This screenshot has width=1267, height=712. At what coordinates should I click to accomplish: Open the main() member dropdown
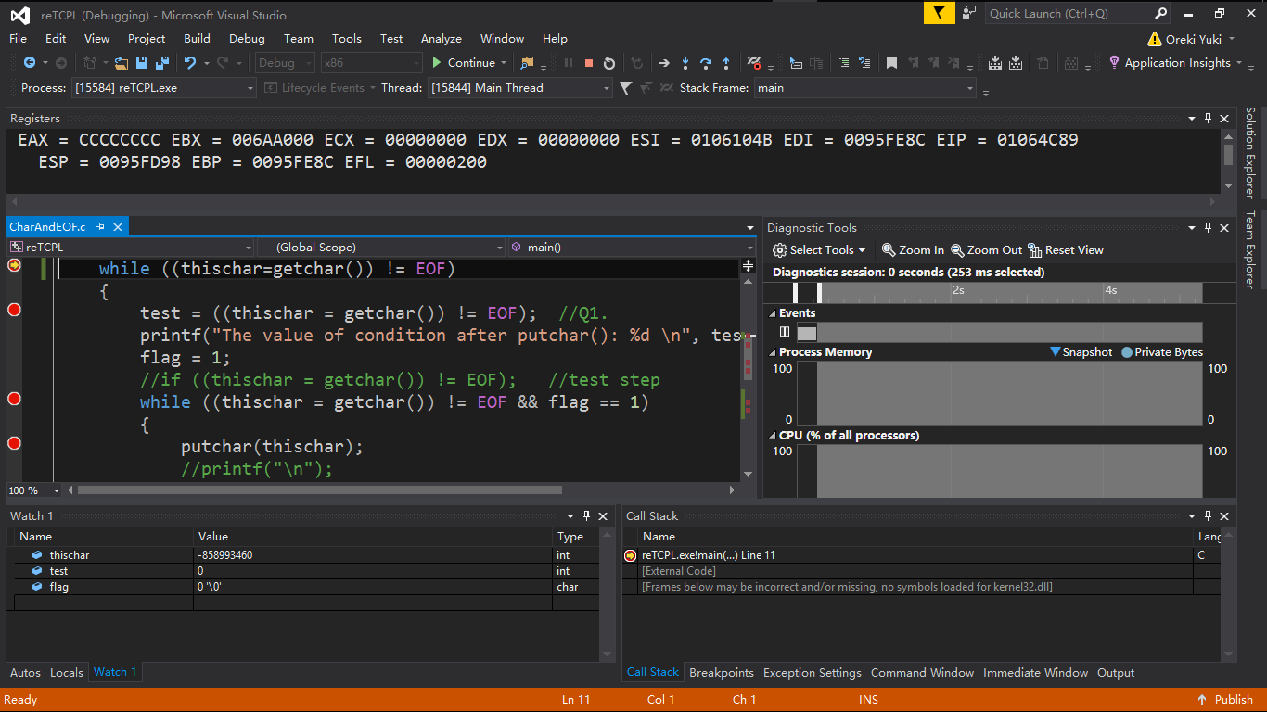click(x=633, y=248)
